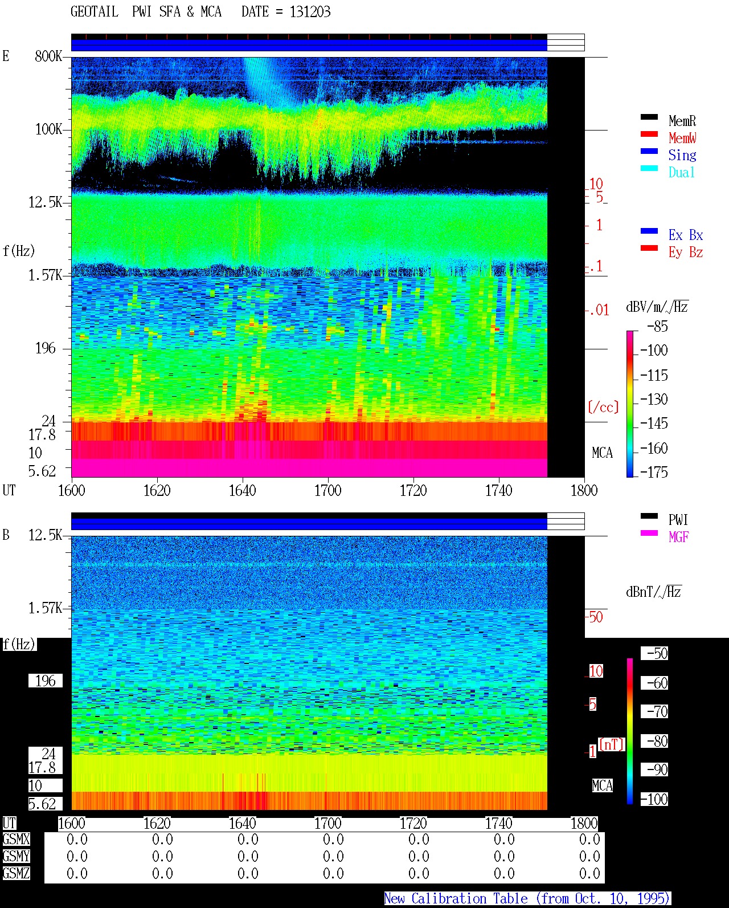Click the GSMZ row label

(16, 874)
